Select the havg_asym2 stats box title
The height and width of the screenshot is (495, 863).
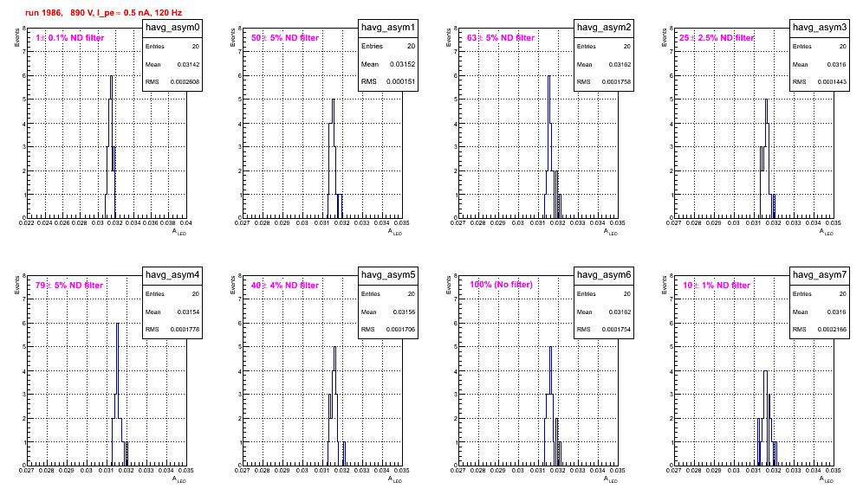(x=604, y=28)
